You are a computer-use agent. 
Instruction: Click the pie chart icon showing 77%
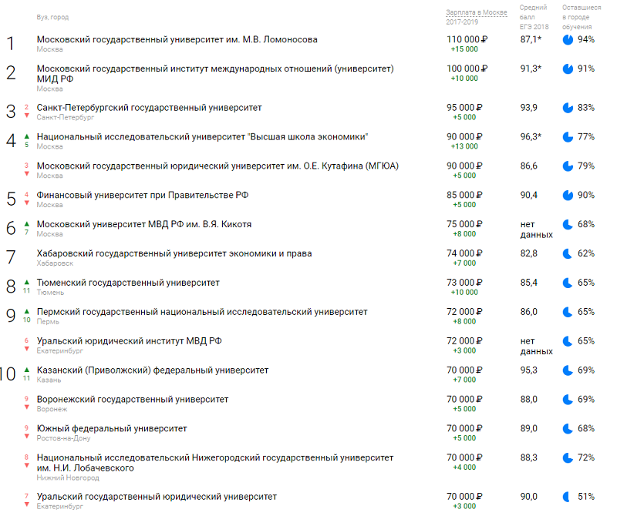[568, 137]
